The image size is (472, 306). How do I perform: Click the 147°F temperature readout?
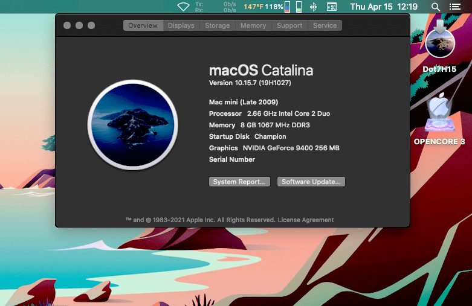click(253, 7)
